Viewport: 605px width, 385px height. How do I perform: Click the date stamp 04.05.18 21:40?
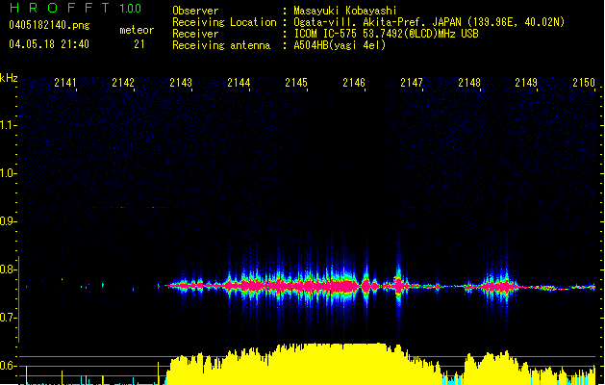49,44
